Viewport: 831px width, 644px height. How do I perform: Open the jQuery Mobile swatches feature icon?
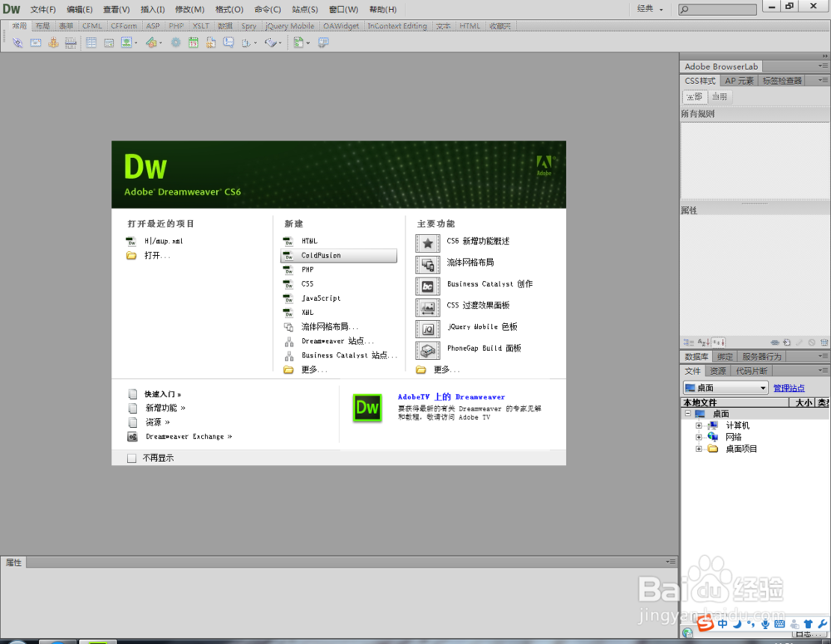pyautogui.click(x=428, y=329)
